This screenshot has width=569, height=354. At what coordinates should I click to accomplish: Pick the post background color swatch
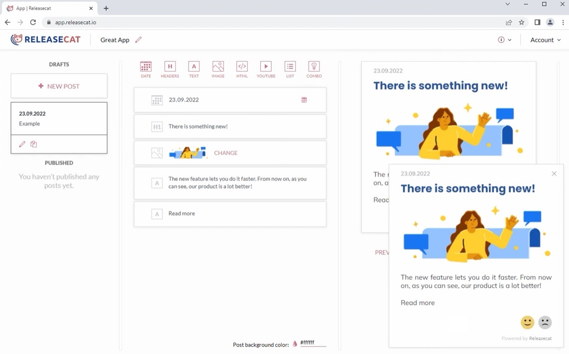pyautogui.click(x=295, y=344)
